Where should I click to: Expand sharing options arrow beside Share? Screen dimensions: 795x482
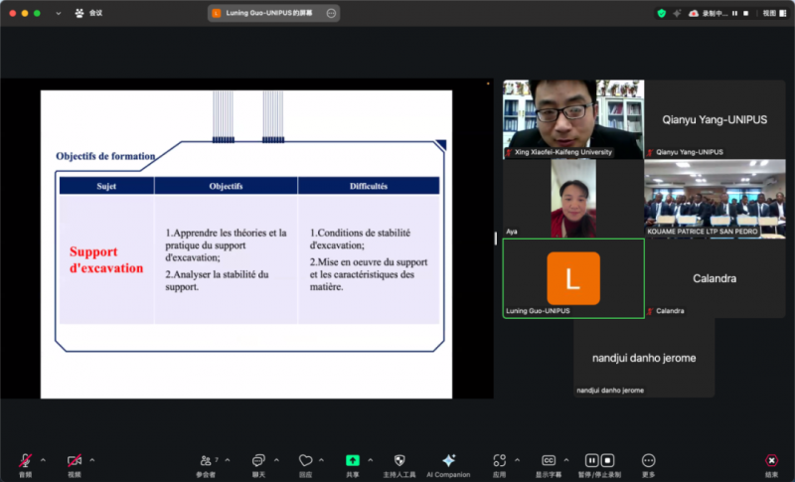point(371,460)
